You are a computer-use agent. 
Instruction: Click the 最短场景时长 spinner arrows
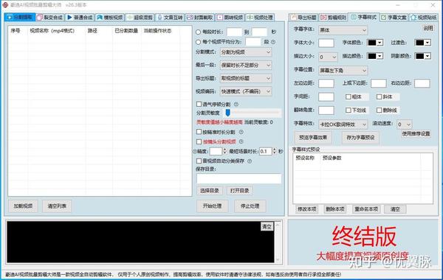[x=274, y=151]
